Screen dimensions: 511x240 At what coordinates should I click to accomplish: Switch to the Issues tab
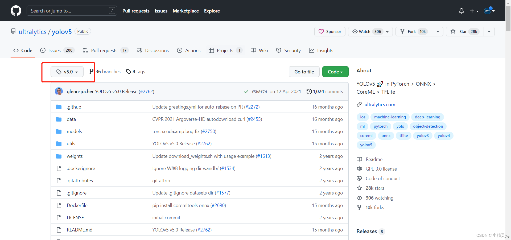click(x=57, y=50)
